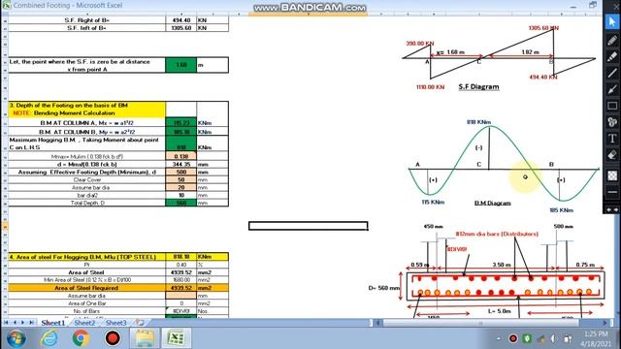Open the Excel taskbar icon
The height and width of the screenshot is (349, 621).
point(177,338)
